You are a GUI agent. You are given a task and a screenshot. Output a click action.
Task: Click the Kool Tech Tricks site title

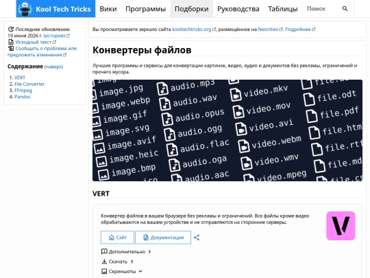tap(63, 9)
